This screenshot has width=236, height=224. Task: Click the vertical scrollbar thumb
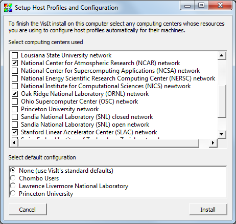222,101
